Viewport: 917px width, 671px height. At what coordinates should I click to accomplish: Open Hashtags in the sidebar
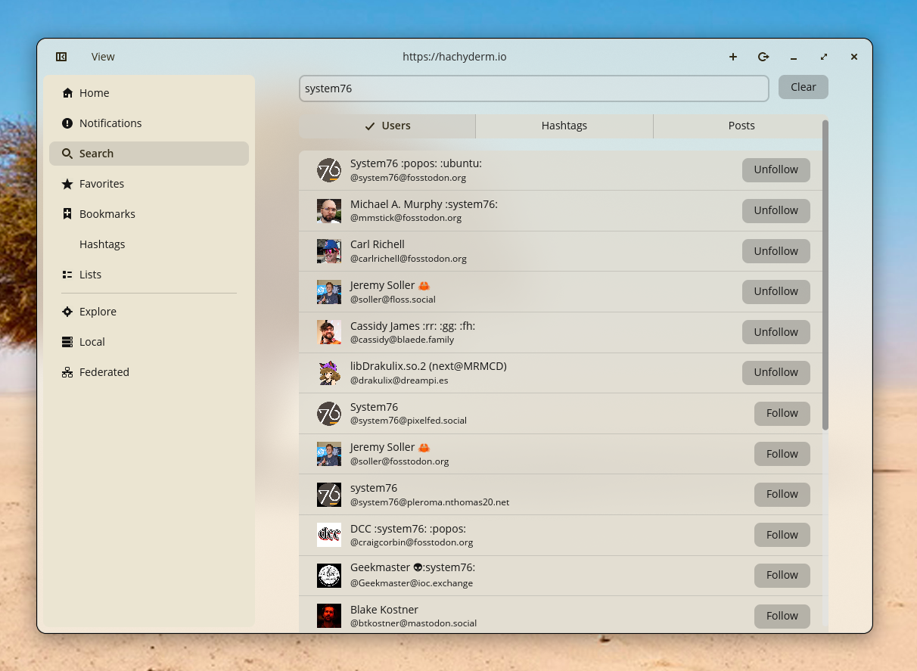click(x=149, y=244)
